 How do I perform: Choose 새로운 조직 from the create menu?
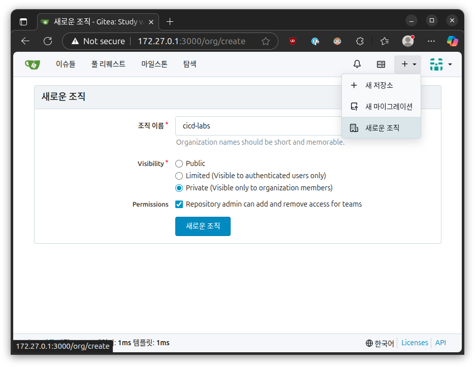click(381, 128)
